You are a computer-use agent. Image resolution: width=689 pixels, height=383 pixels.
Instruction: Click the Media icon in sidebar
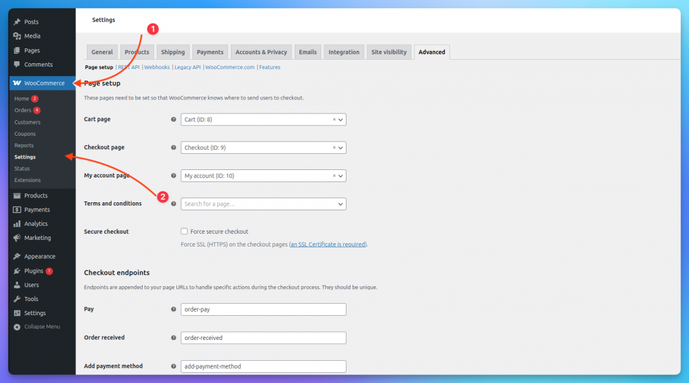17,36
